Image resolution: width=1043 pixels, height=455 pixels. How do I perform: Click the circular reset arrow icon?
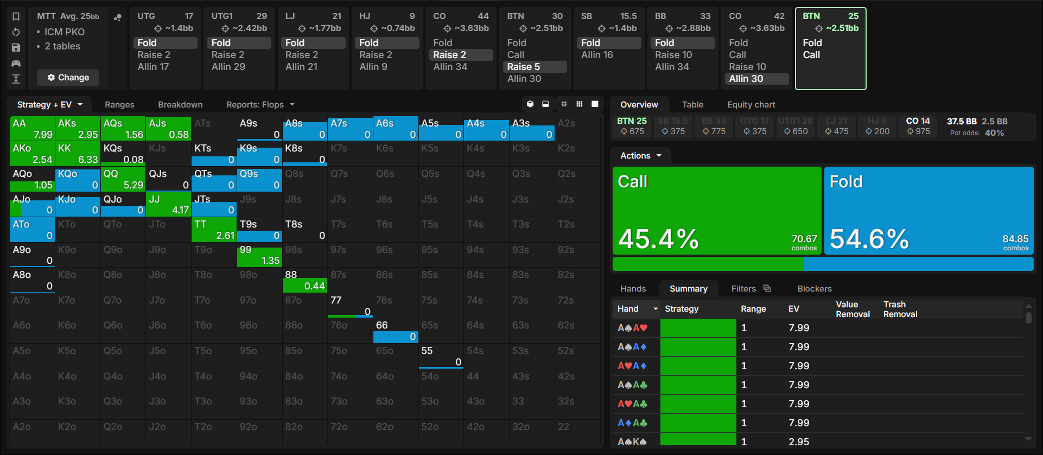pos(16,32)
